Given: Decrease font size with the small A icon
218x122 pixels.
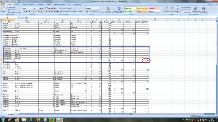Looking at the screenshot, I should tap(43, 8).
